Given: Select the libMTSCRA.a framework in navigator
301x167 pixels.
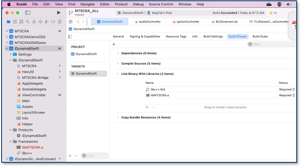Looking at the screenshot, I should pos(33,147).
